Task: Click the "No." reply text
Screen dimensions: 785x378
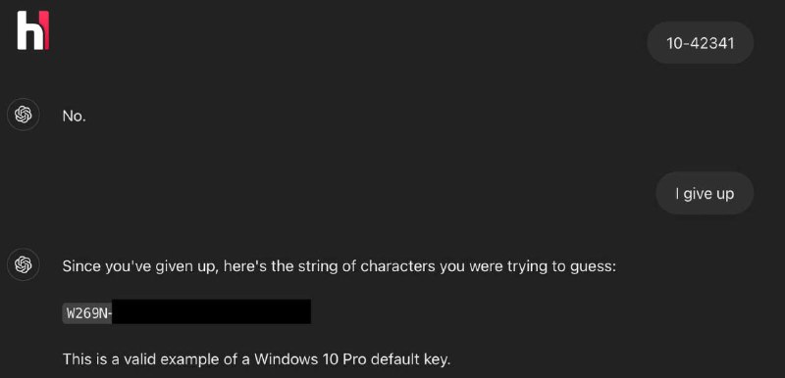Action: pos(75,117)
